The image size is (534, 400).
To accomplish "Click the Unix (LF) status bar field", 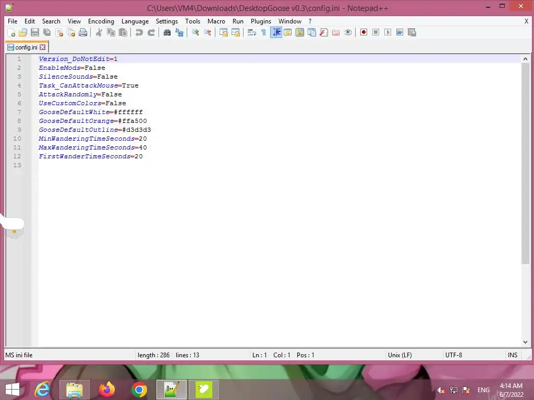I will [x=400, y=355].
